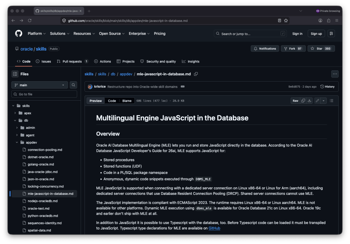Click the GitHub logo icon

tap(18, 33)
